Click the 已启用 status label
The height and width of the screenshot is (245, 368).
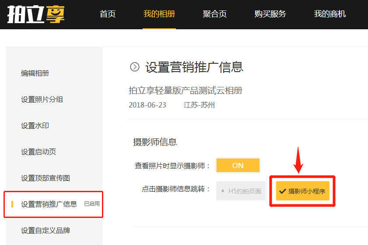92,204
